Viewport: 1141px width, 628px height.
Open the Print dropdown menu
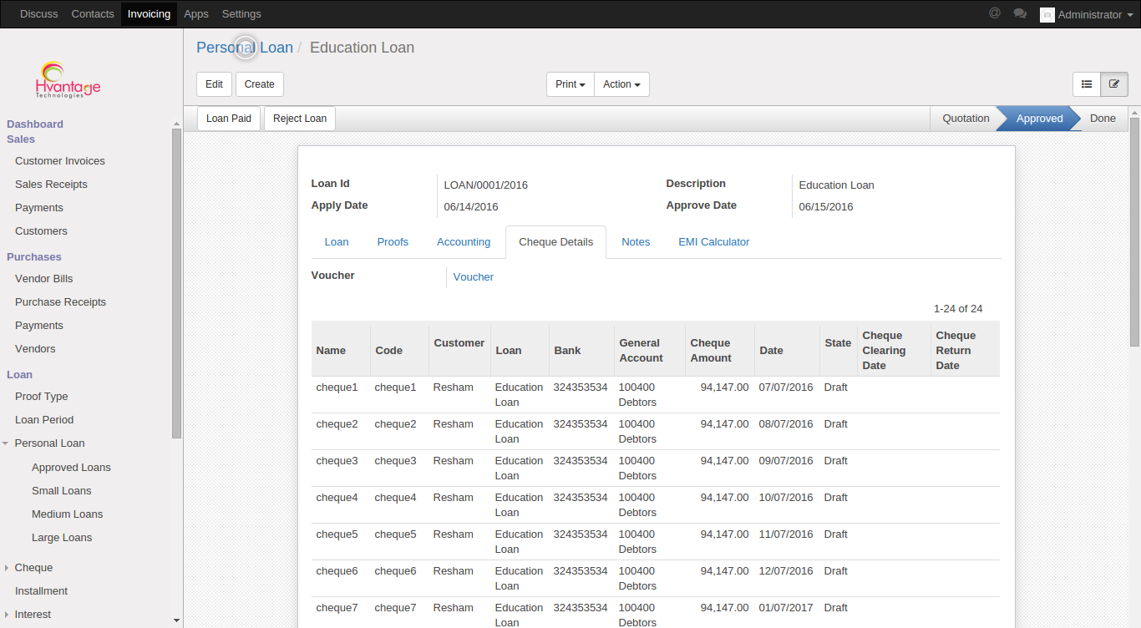pyautogui.click(x=570, y=84)
